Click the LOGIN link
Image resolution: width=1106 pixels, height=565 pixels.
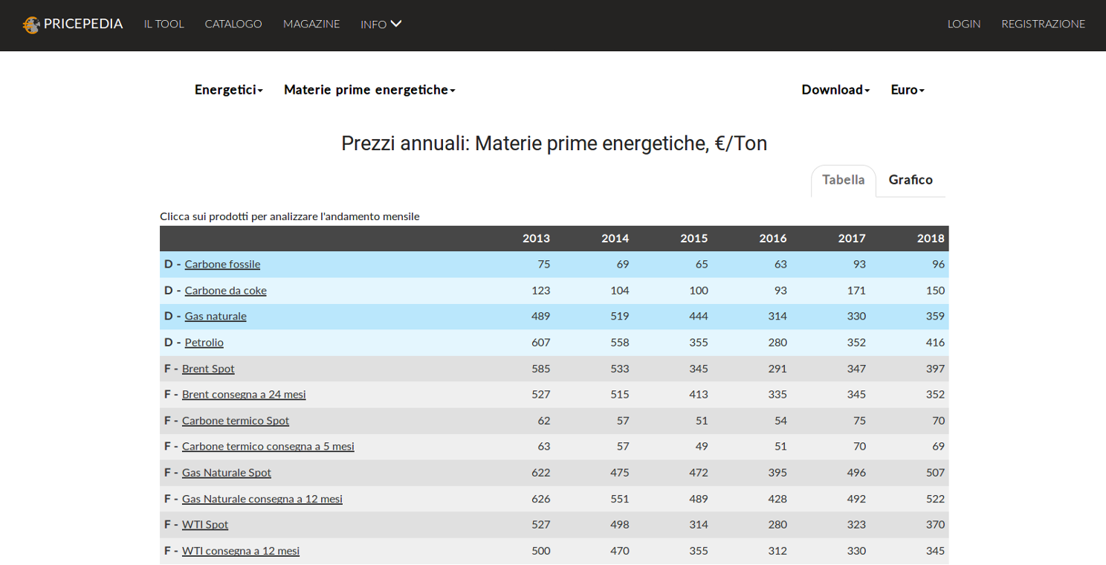[963, 24]
